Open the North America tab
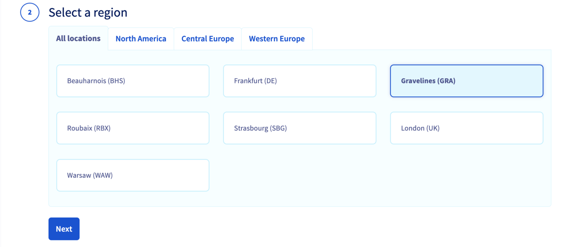This screenshot has height=247, width=572. [141, 39]
